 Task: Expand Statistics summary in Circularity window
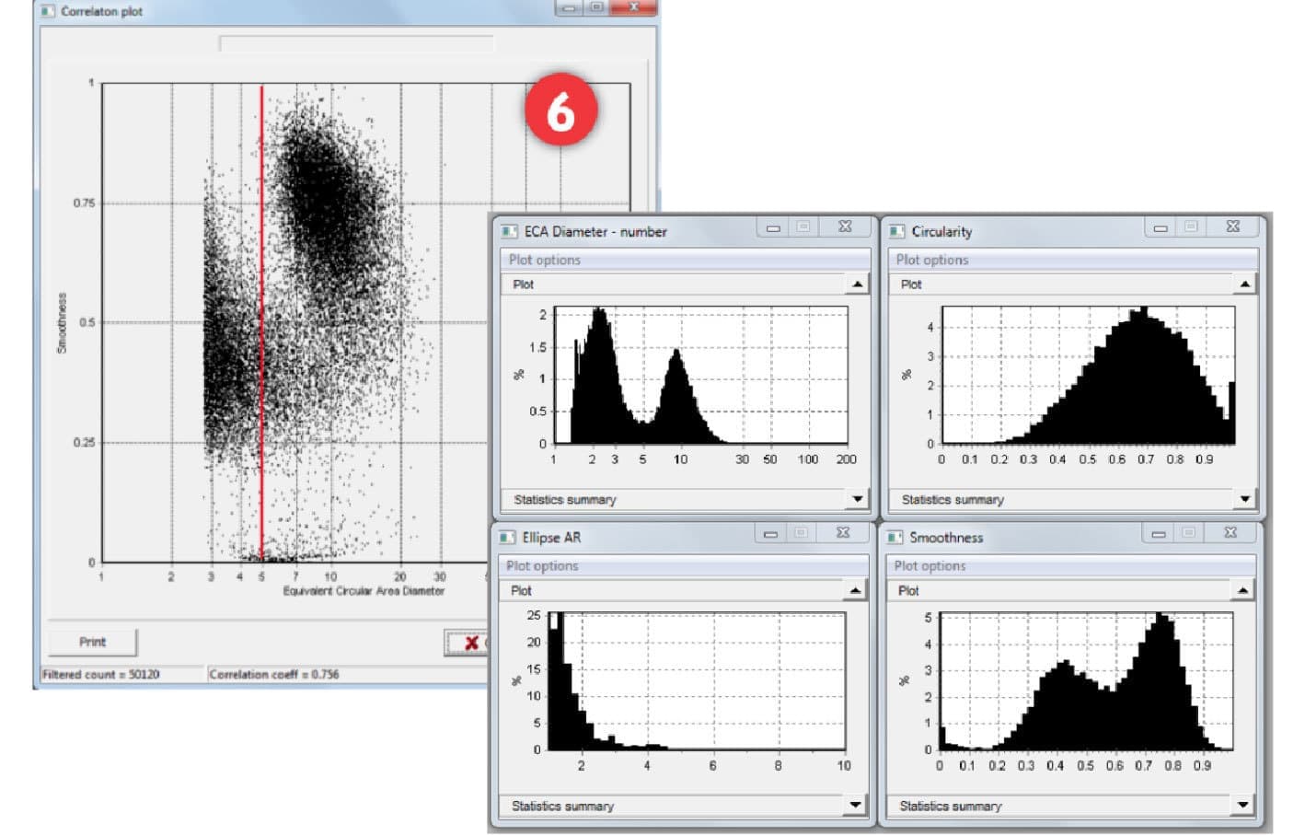1244,499
